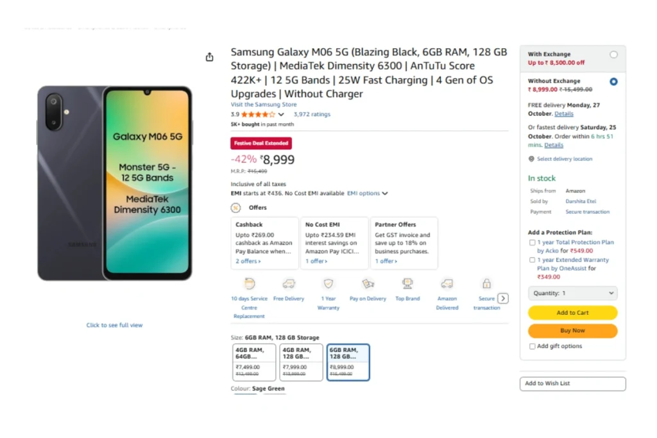Click the share icon beside product image
The height and width of the screenshot is (438, 657).
(x=209, y=57)
